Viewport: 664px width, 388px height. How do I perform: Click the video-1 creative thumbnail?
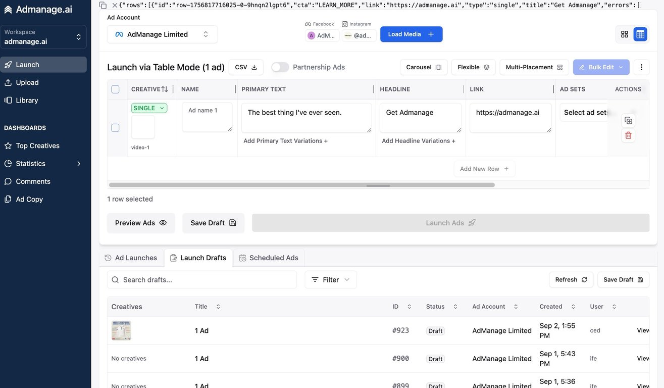pyautogui.click(x=143, y=127)
